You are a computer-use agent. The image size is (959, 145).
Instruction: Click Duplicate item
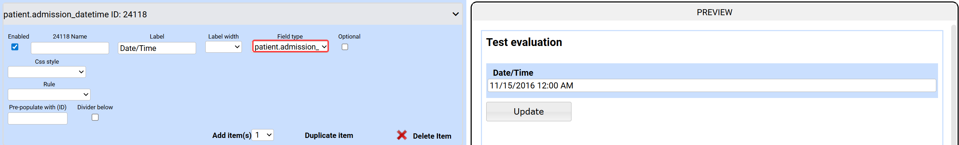329,135
